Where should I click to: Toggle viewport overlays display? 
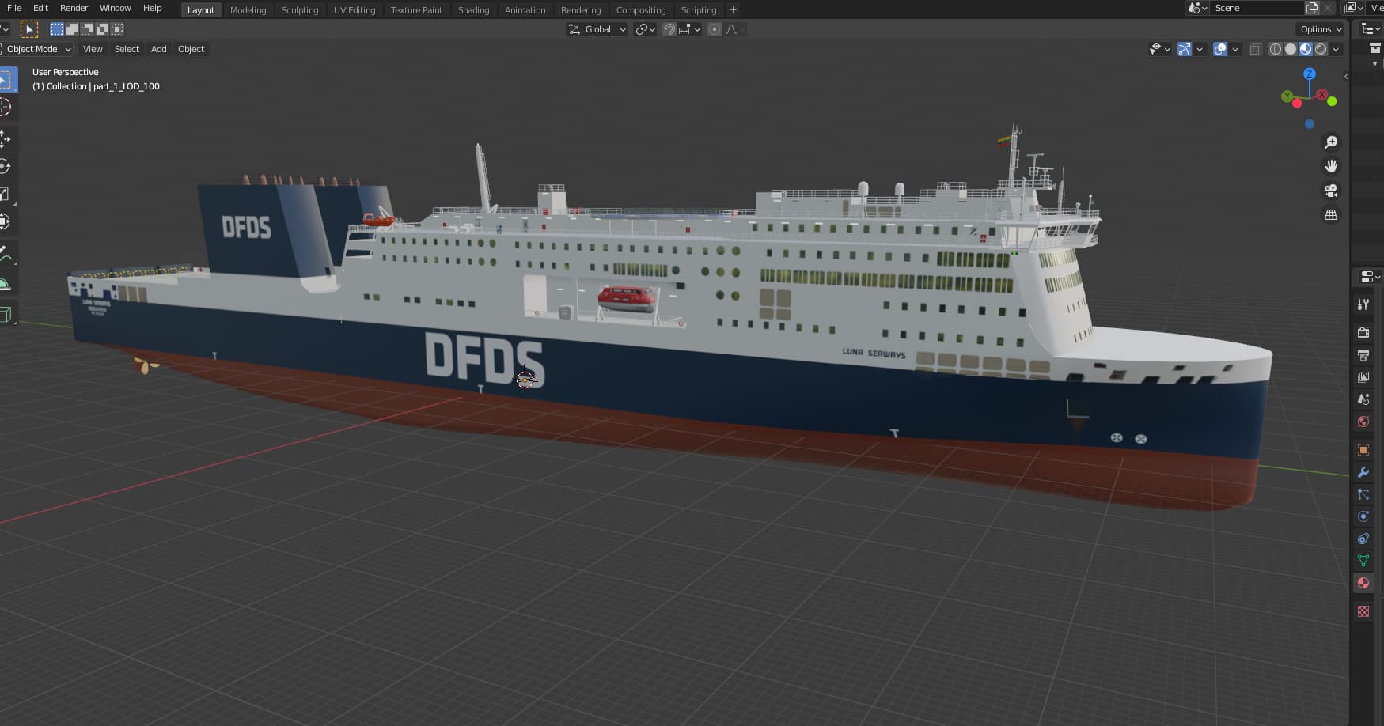pyautogui.click(x=1220, y=49)
